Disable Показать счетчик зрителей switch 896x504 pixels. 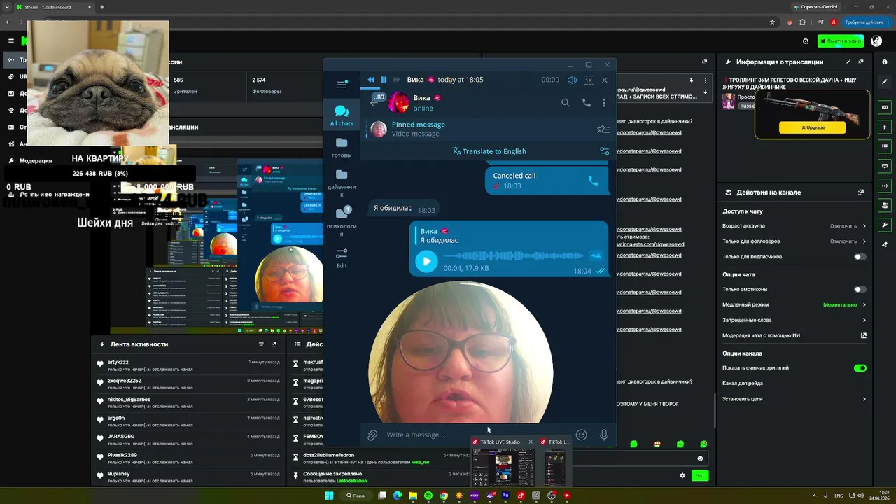860,368
